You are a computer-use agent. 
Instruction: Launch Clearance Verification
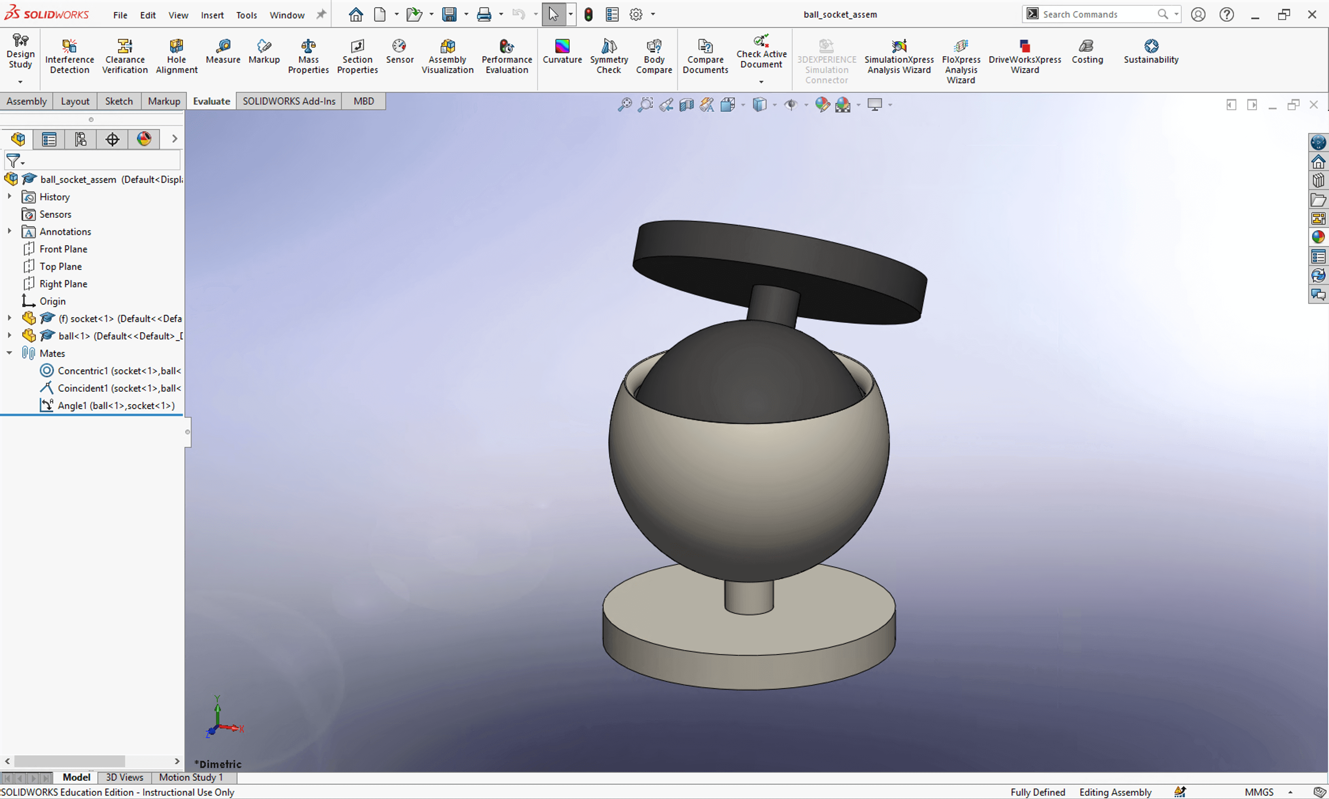click(125, 57)
